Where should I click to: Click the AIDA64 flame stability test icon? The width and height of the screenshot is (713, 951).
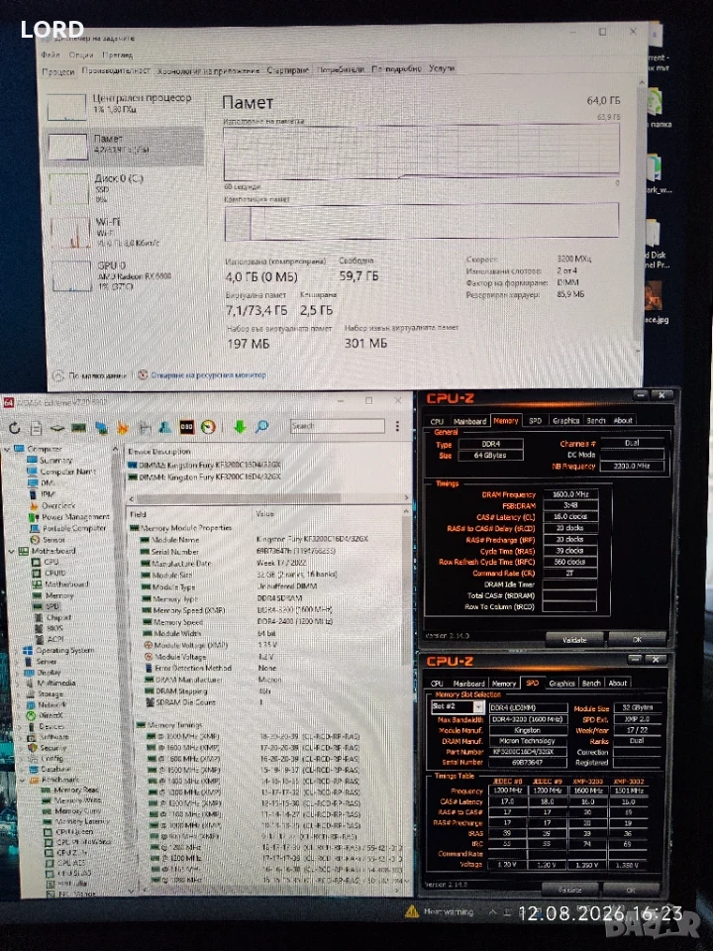coord(123,428)
